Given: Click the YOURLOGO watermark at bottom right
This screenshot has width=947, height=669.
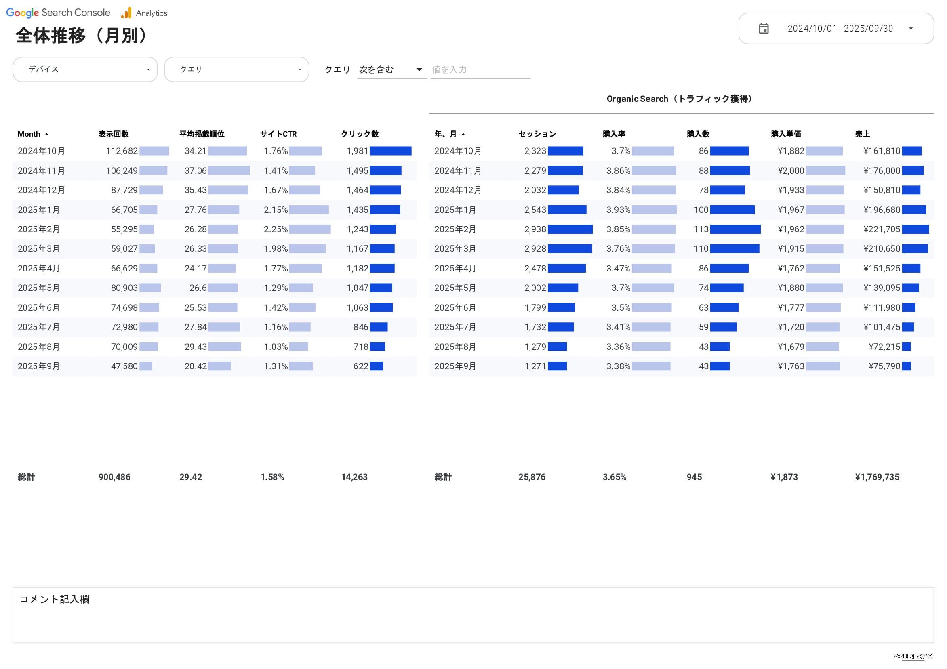Looking at the screenshot, I should click(912, 656).
